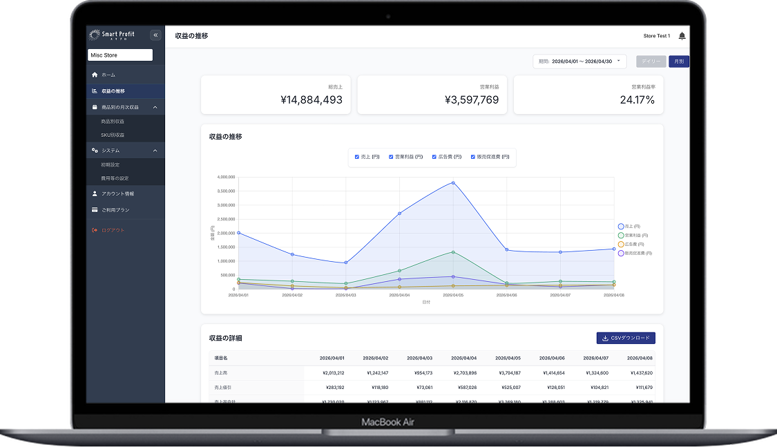Screen dimensions: 777x447
Task: Open the 期間 date range dropdown
Action: tap(579, 61)
